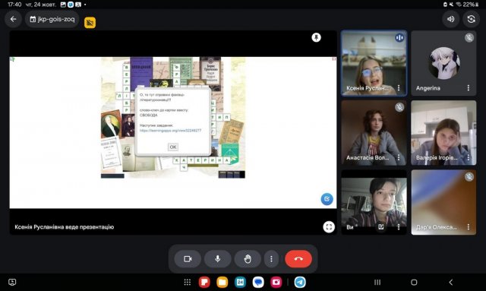The height and width of the screenshot is (291, 486).
Task: Unpin the presentation with pin icon
Action: [x=316, y=37]
